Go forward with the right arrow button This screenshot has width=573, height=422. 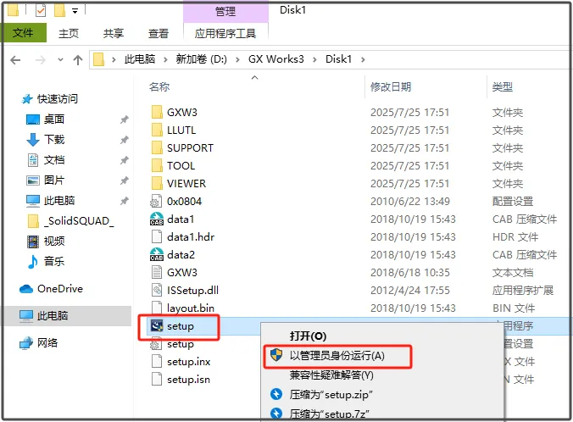[x=40, y=60]
